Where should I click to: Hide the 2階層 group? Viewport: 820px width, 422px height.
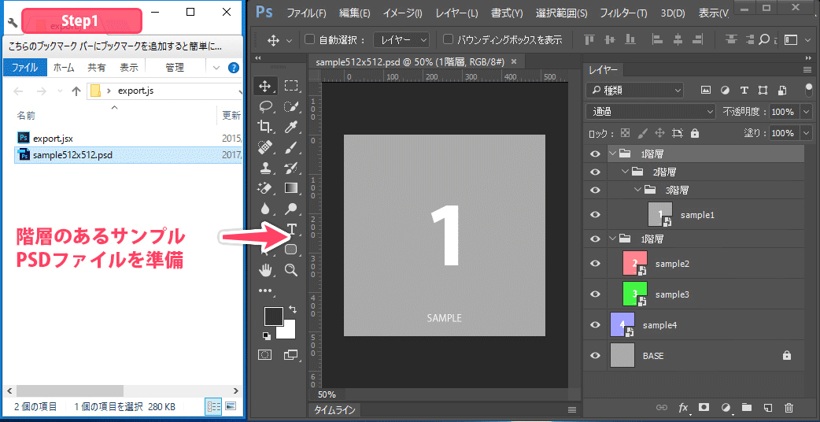(595, 172)
